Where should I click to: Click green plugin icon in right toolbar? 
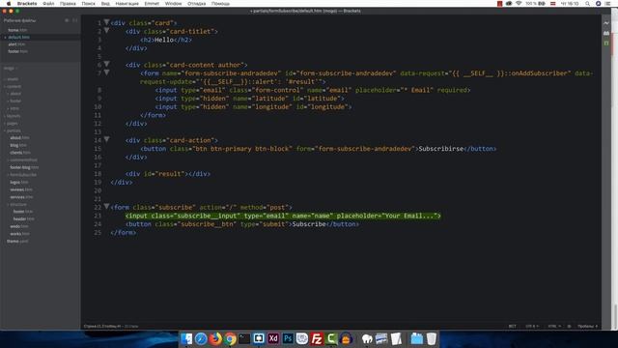pos(606,43)
